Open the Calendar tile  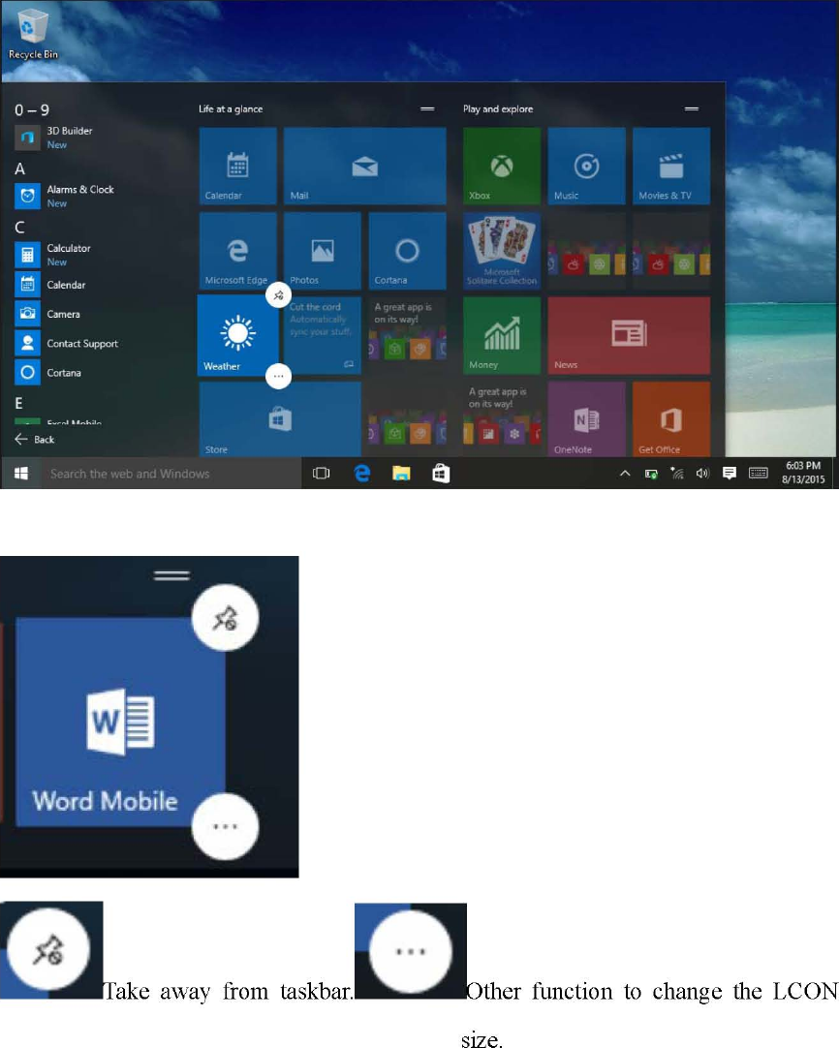238,166
